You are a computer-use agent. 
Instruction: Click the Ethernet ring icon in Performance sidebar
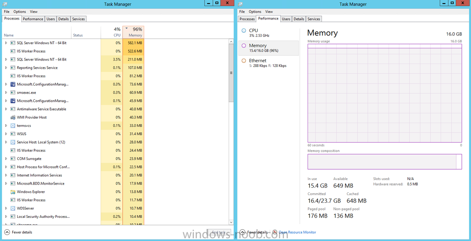pyautogui.click(x=243, y=60)
